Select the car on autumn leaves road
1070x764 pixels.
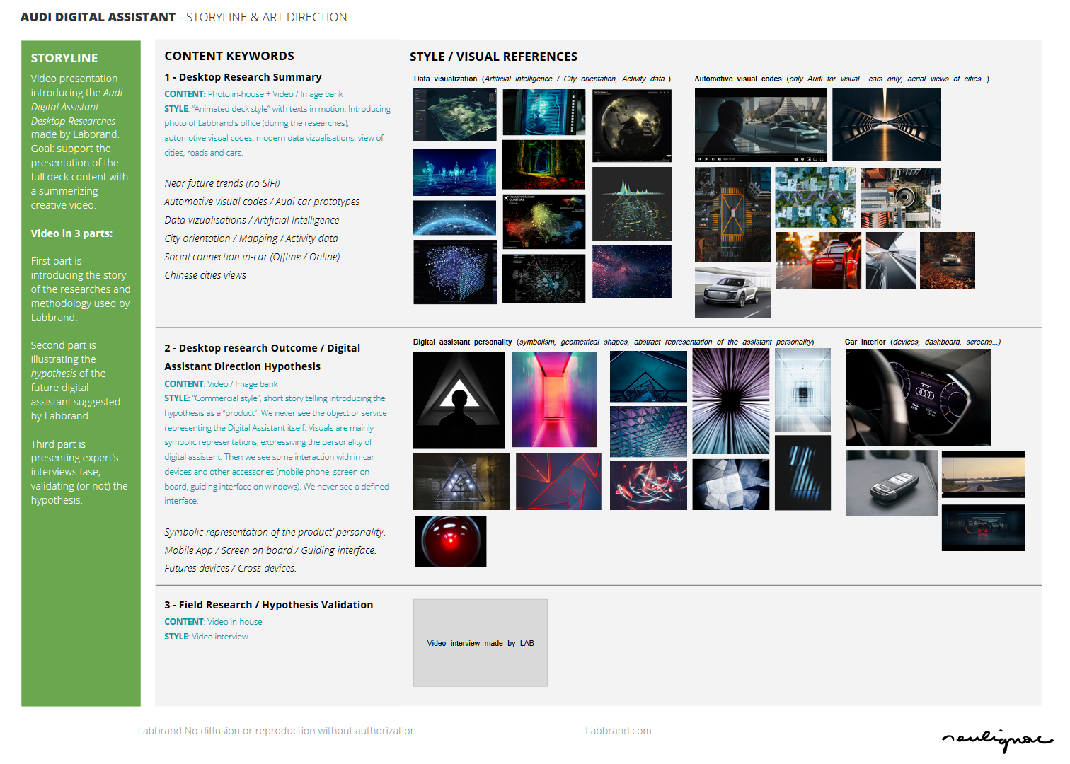(948, 261)
